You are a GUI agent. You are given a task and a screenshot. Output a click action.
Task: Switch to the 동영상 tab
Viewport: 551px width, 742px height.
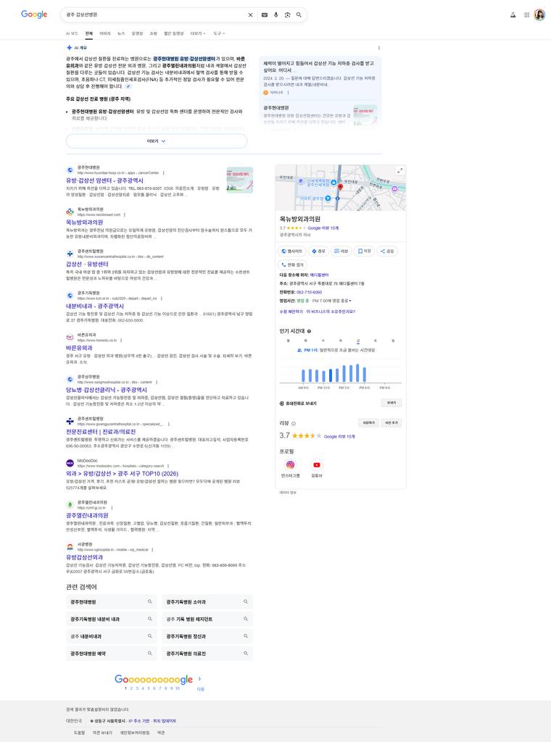coord(137,33)
